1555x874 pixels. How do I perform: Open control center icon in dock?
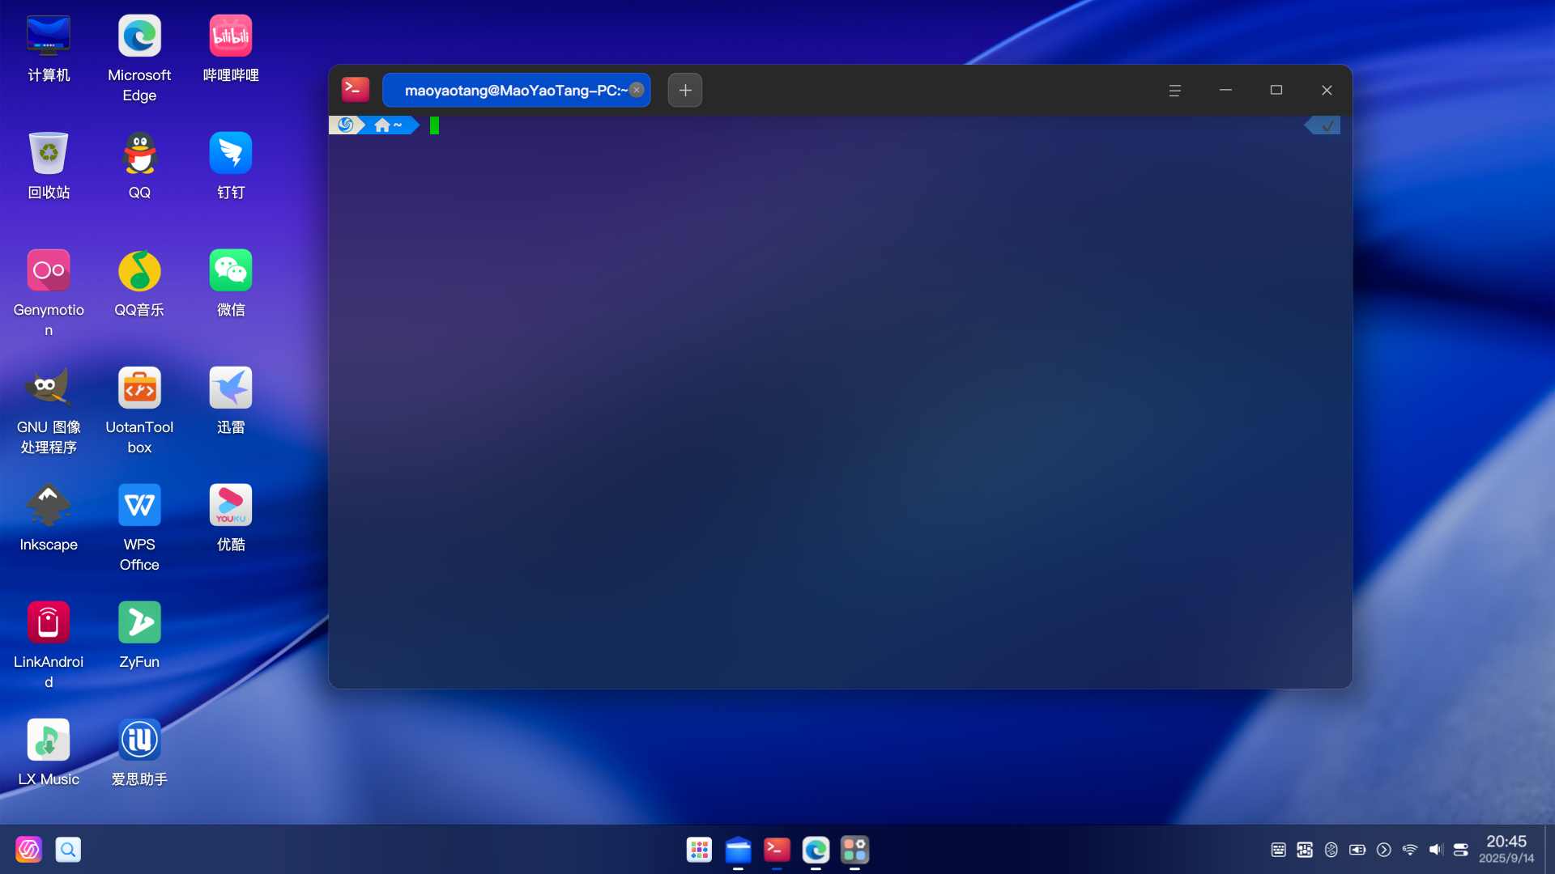[854, 850]
